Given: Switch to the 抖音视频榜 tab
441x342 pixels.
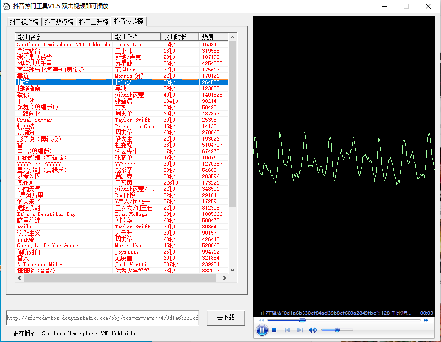Looking at the screenshot, I should 24,22.
